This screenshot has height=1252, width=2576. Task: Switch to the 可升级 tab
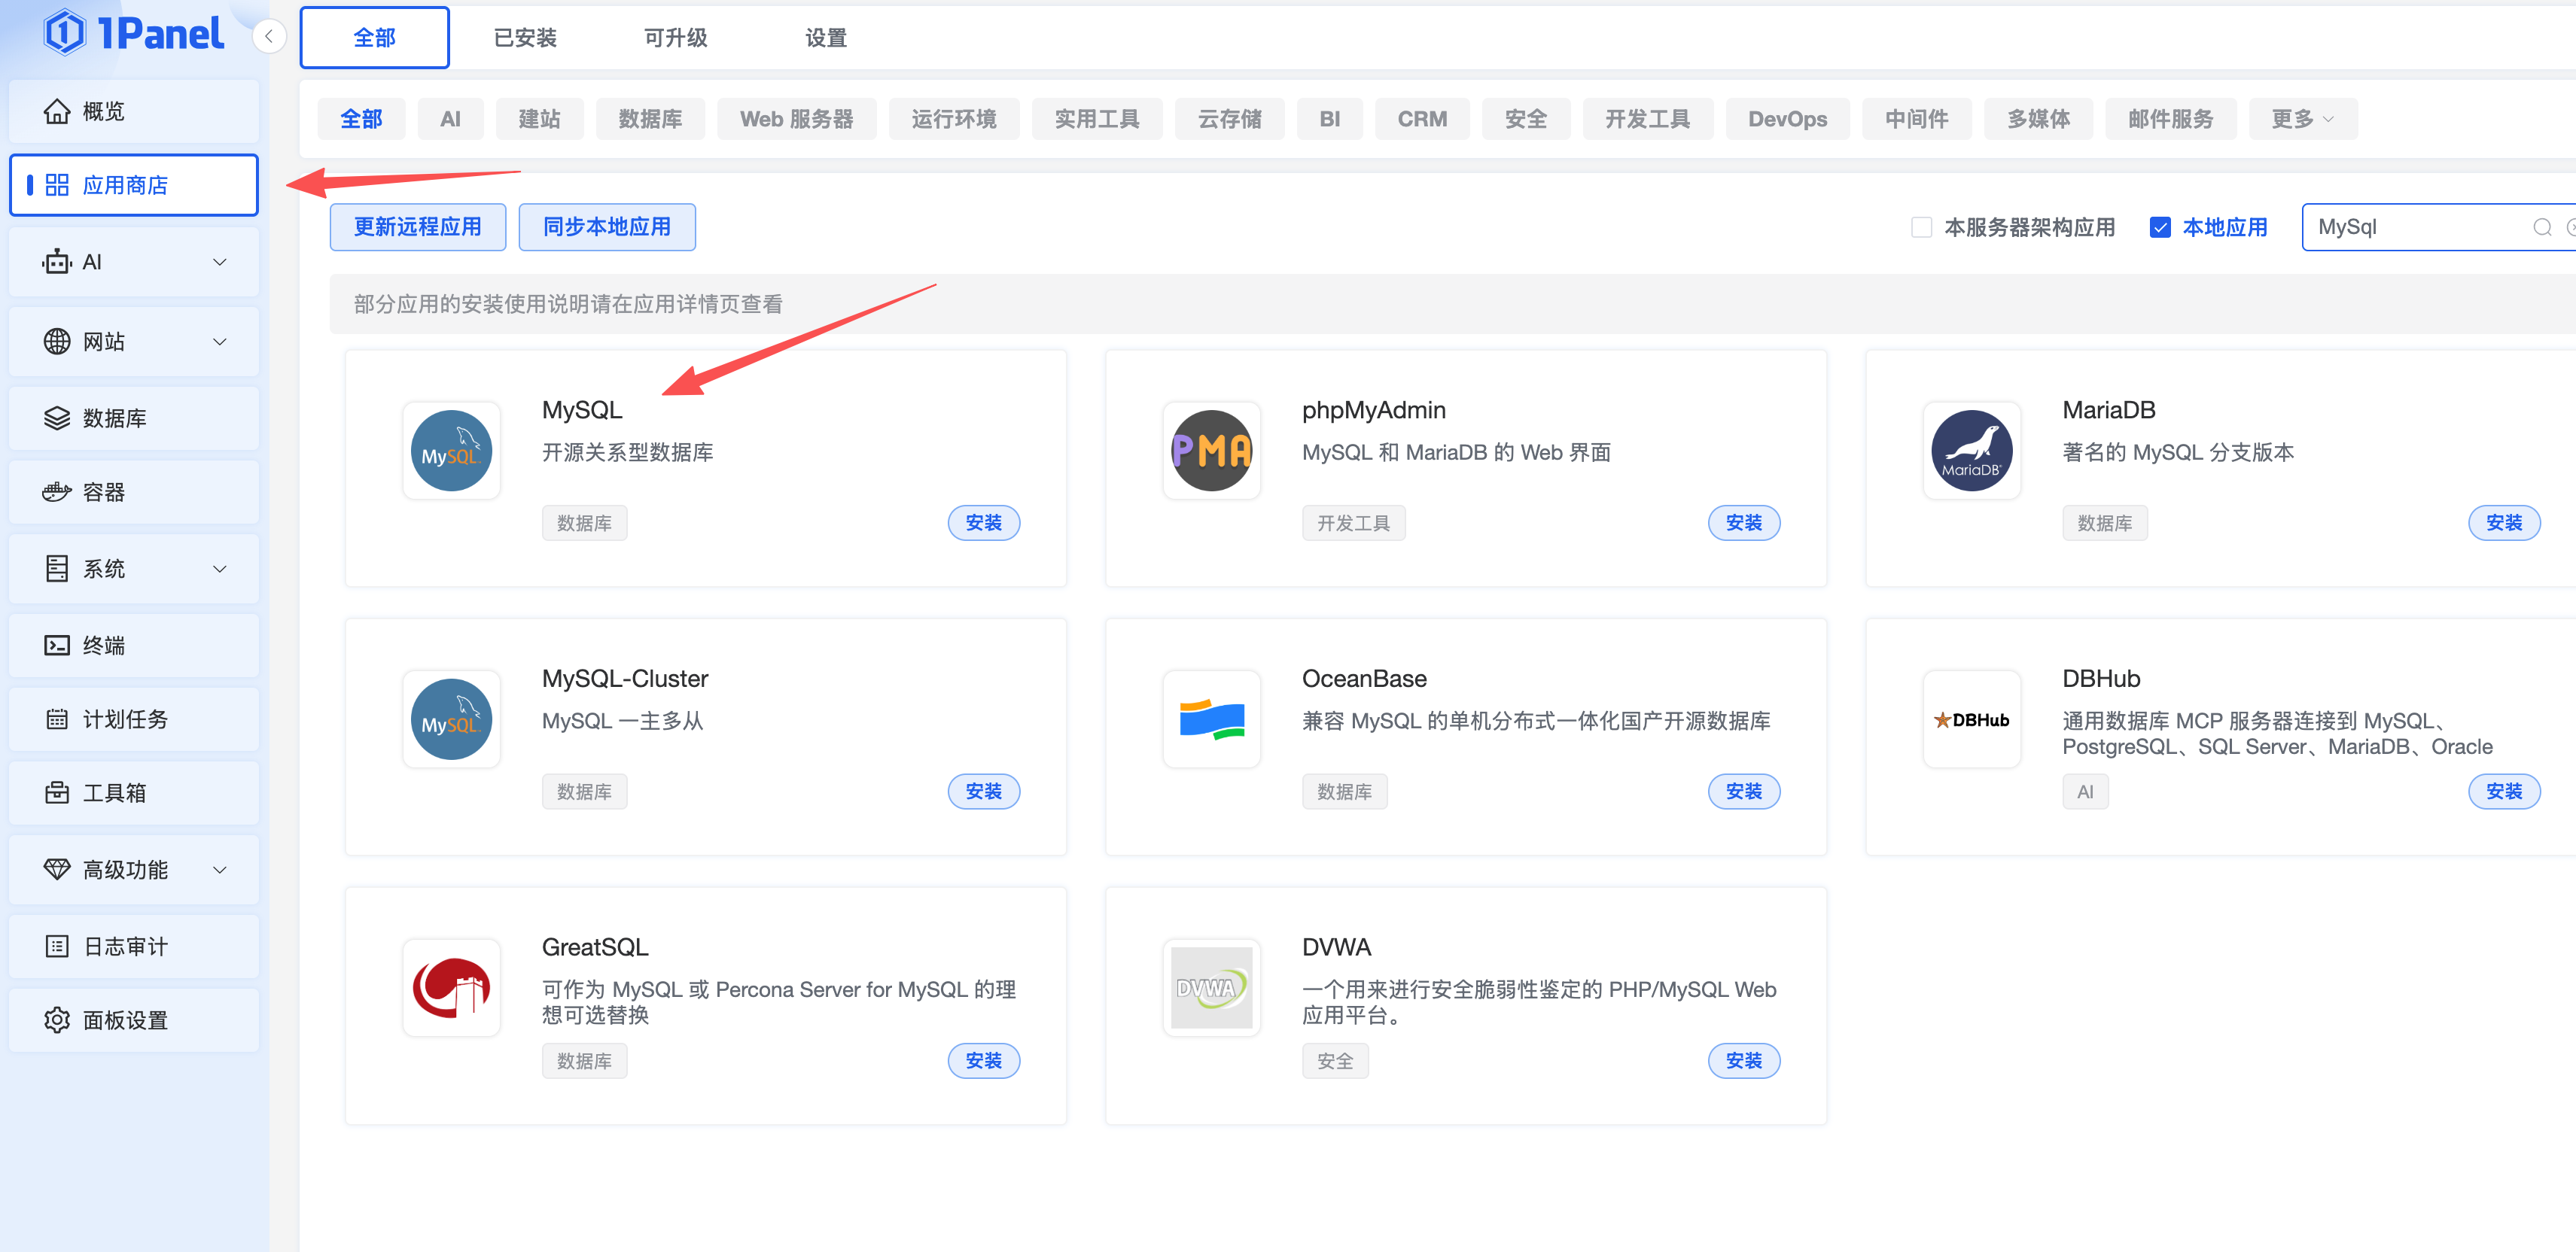pos(675,38)
